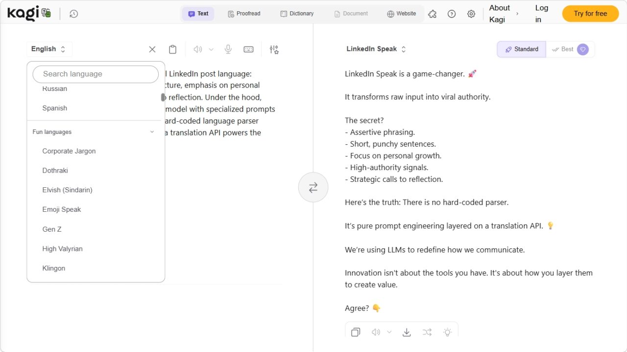627x352 pixels.
Task: Download the translation result
Action: 407,332
